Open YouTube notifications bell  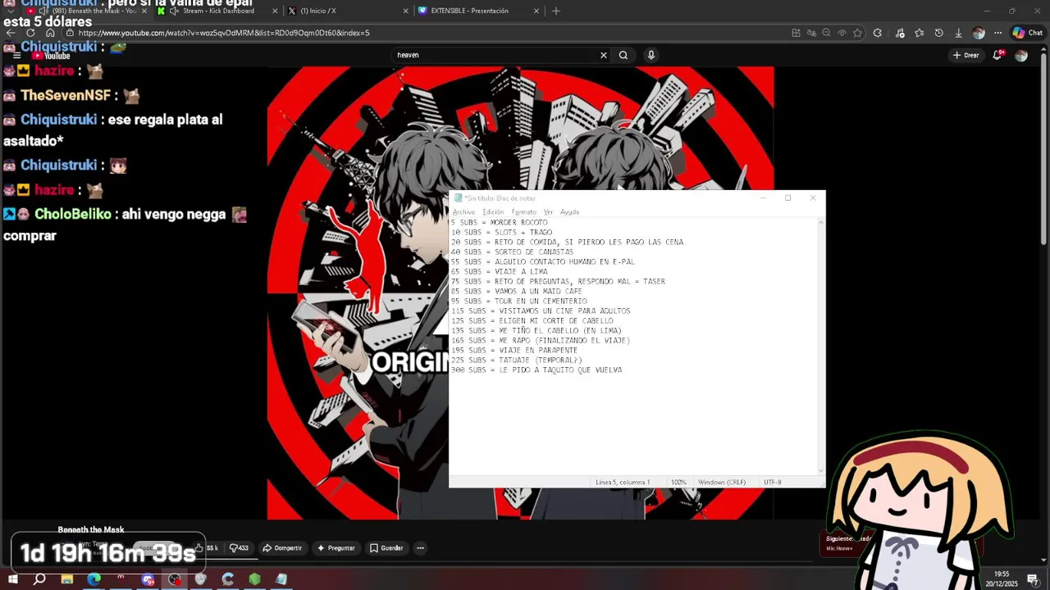pos(997,55)
